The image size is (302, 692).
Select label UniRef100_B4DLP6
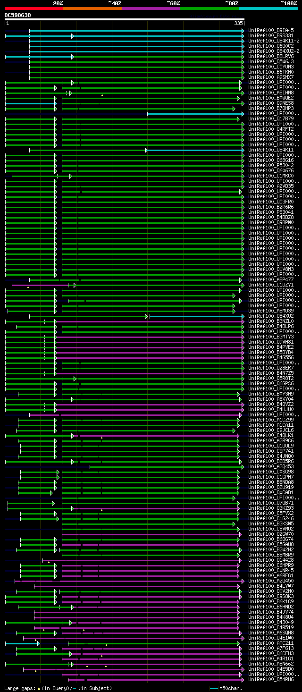point(271,326)
